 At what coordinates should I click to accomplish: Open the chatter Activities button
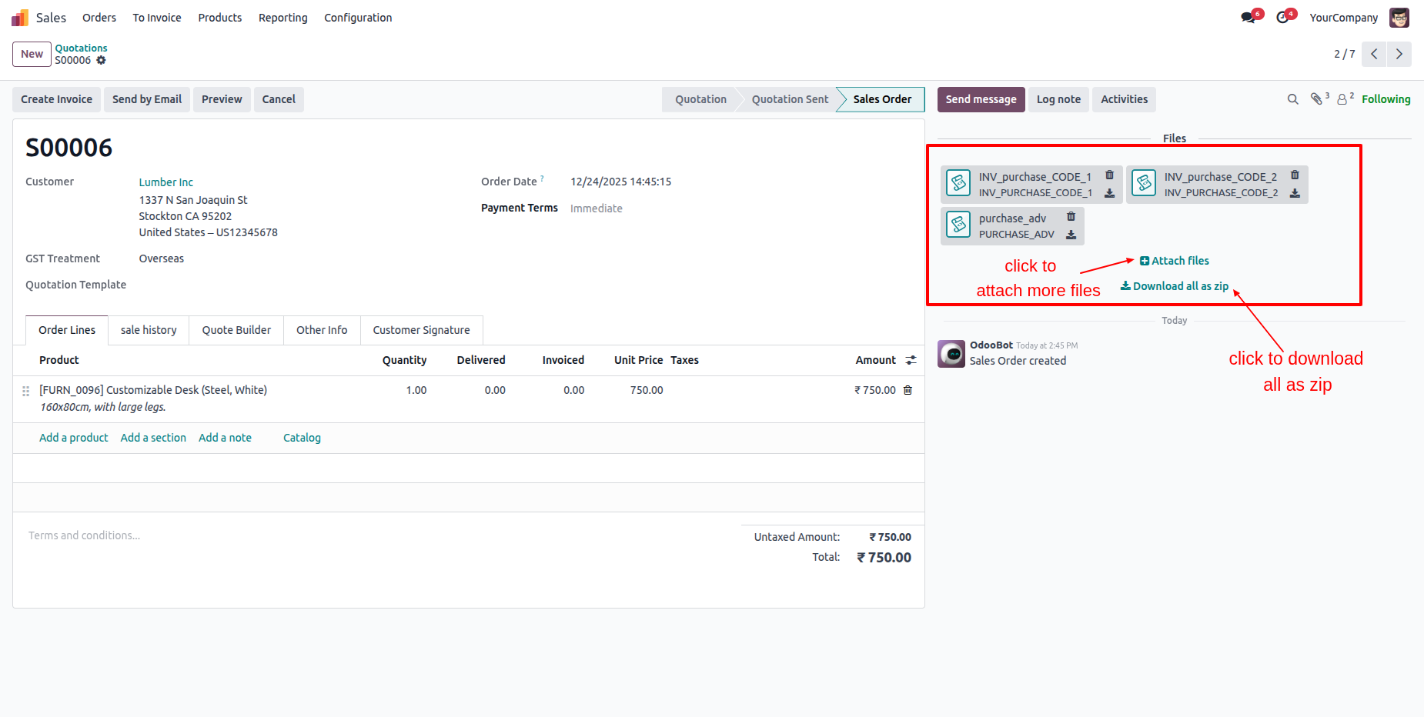1124,99
